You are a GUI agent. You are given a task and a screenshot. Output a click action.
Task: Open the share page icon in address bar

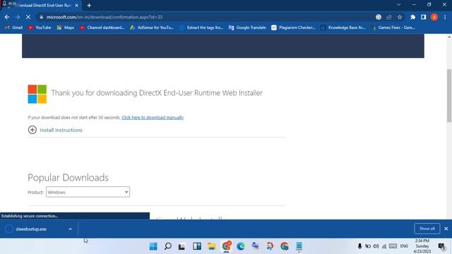389,17
